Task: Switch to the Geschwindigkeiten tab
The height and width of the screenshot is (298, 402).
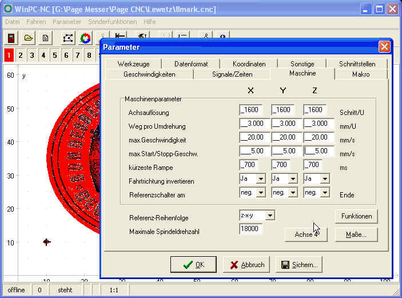Action: click(149, 74)
